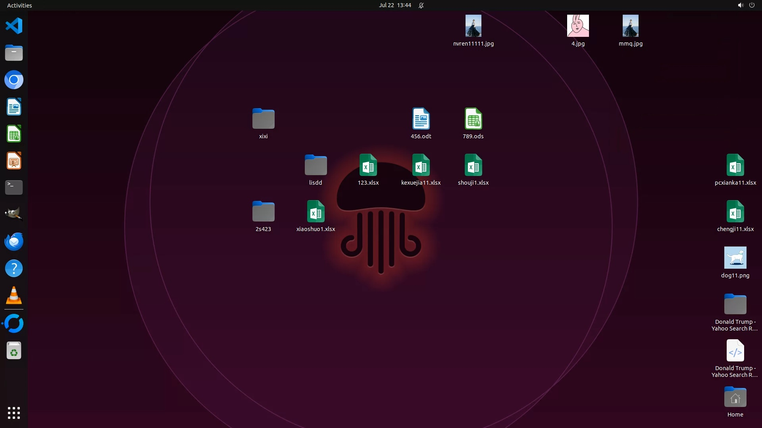Screen dimensions: 762x428
Task: Open LibreOffice Calc in dock
Action: 14,134
